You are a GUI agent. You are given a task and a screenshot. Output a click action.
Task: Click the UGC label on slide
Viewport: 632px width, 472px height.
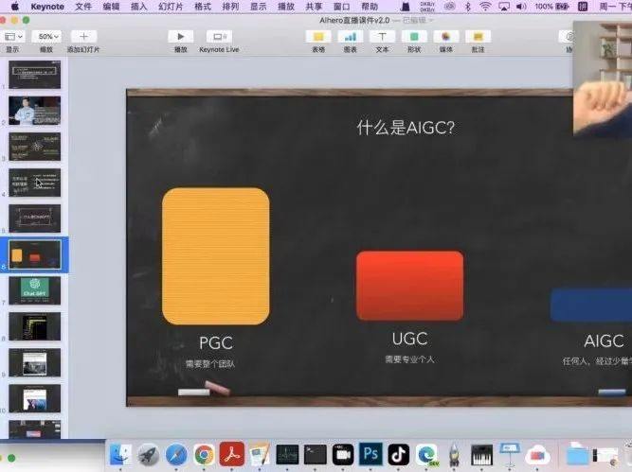[x=409, y=339]
